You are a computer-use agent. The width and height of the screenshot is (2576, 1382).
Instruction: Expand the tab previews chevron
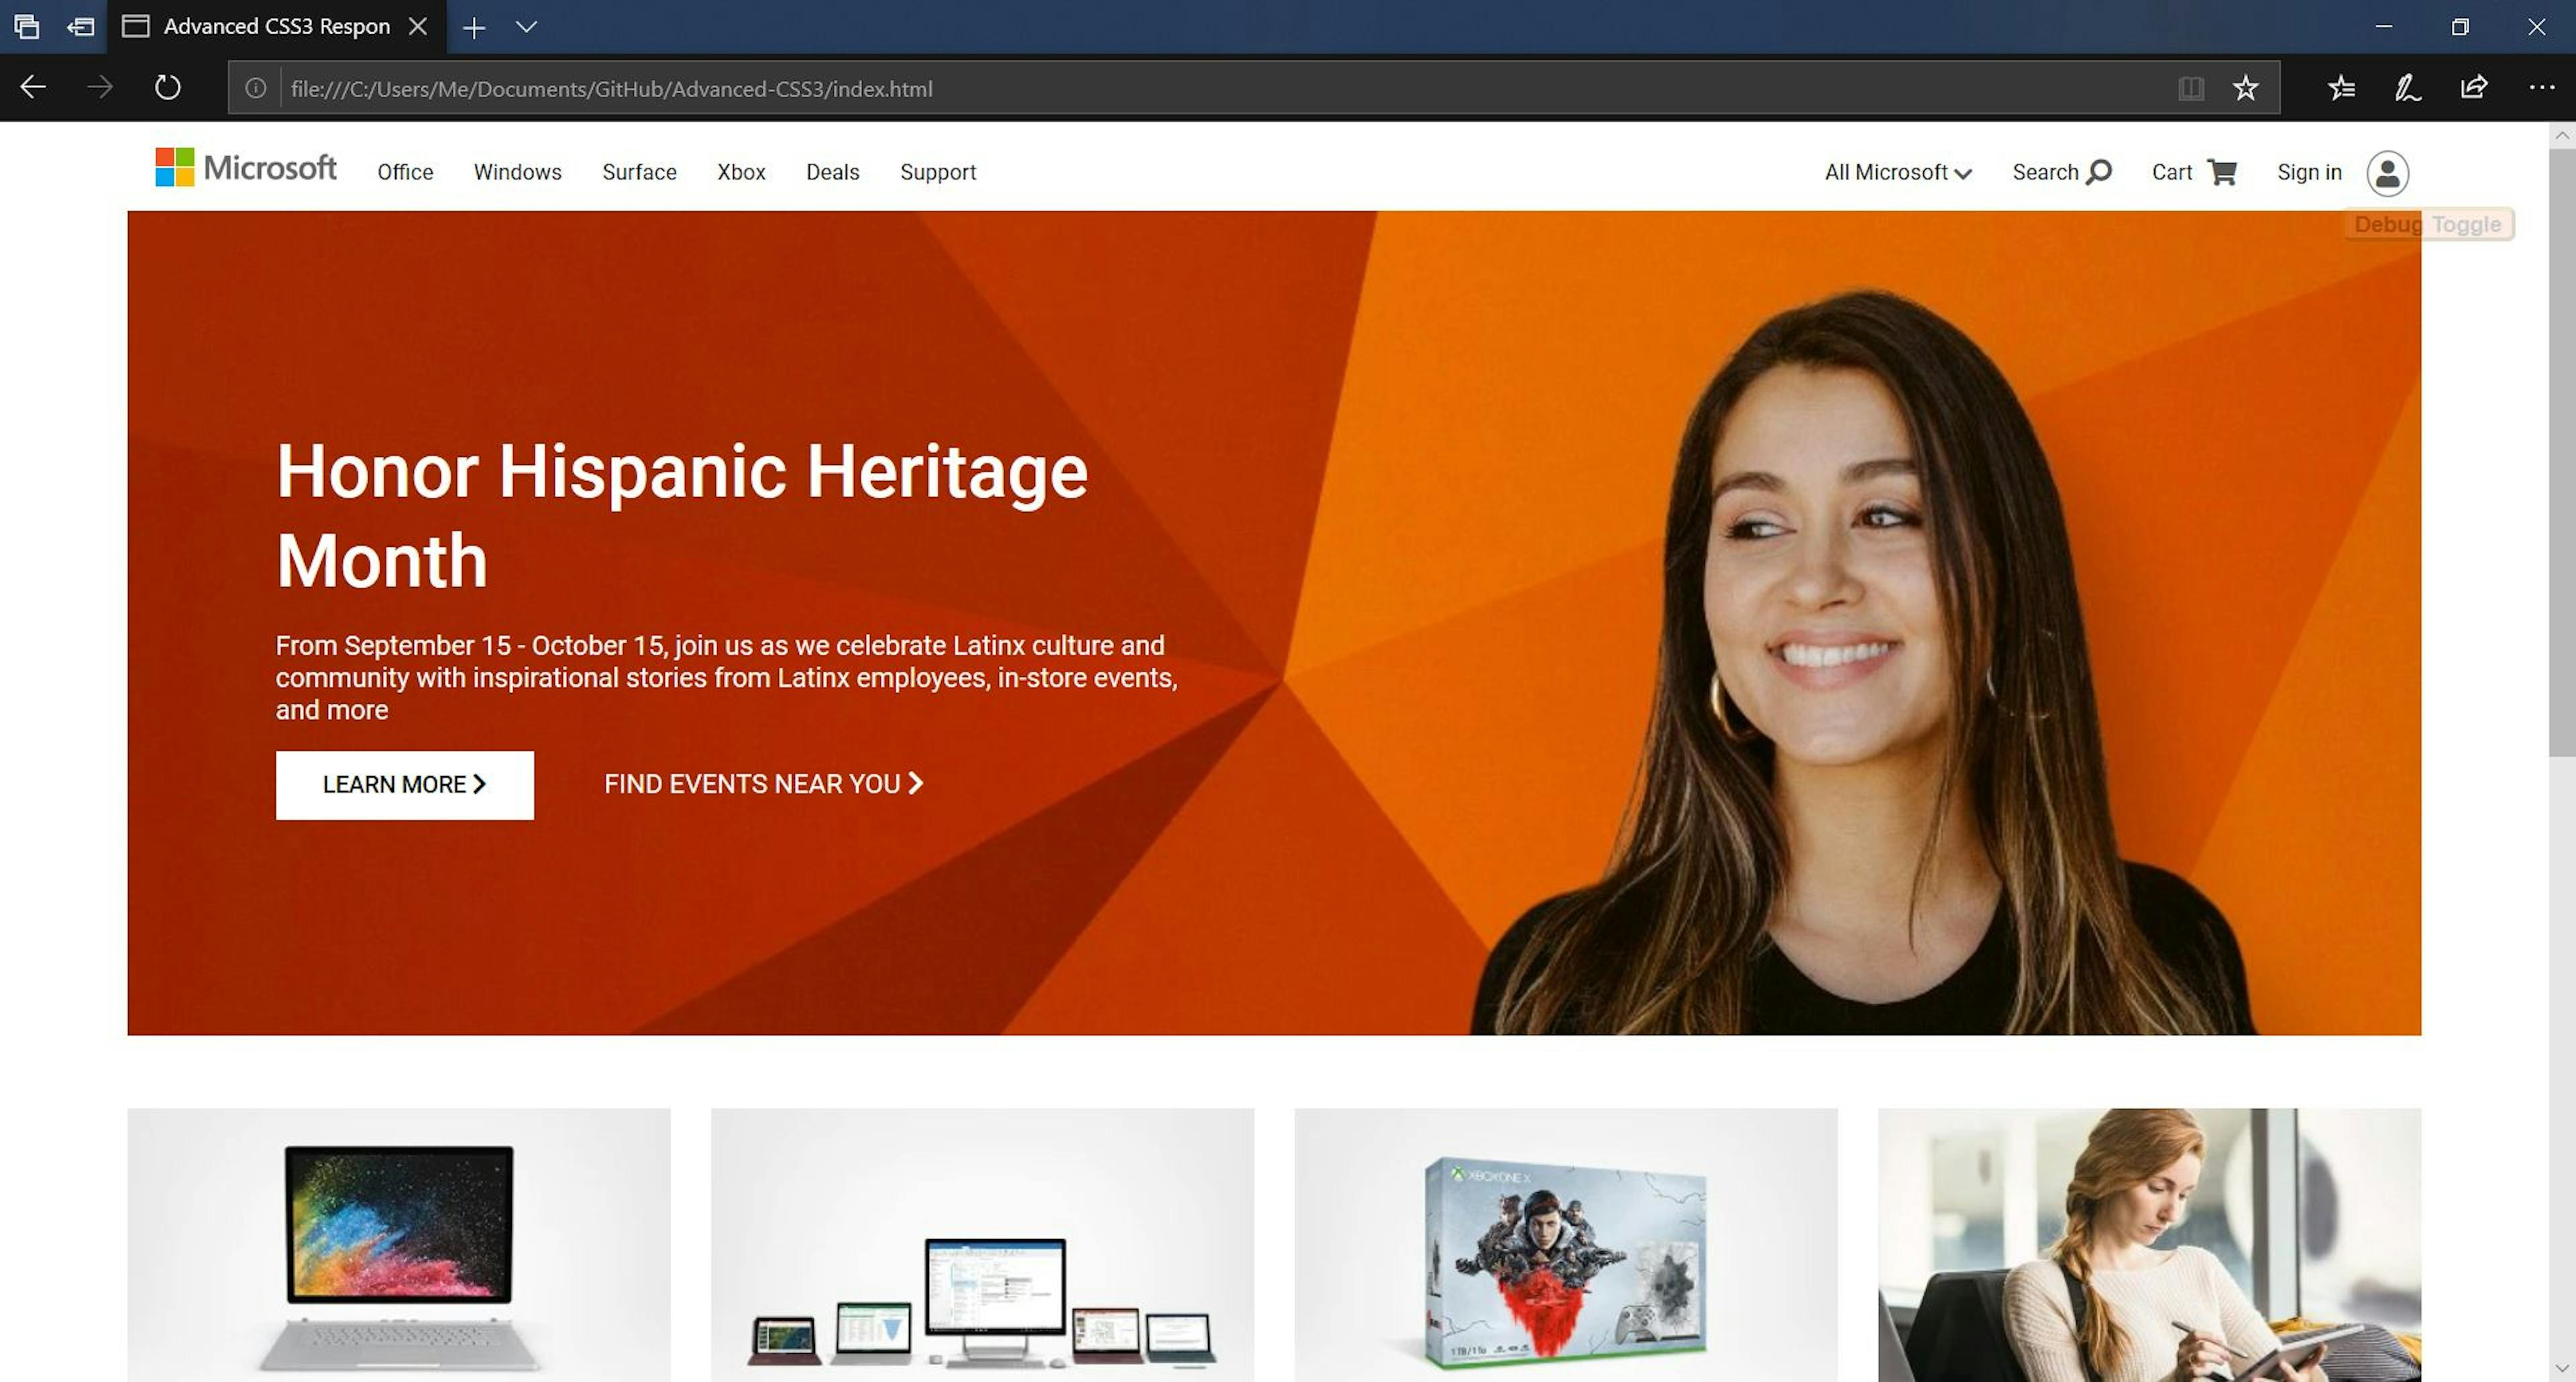tap(526, 27)
